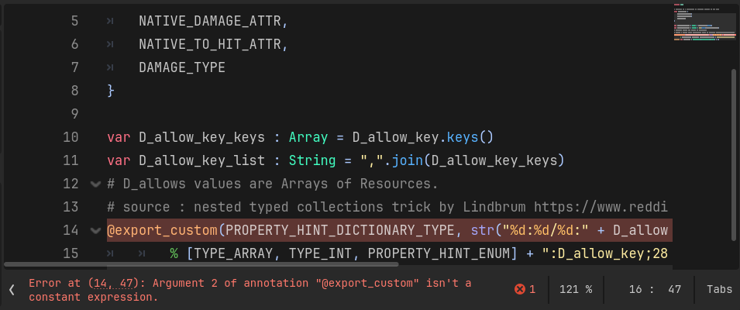Image resolution: width=740 pixels, height=310 pixels.
Task: Click the code minimap preview
Action: (704, 27)
